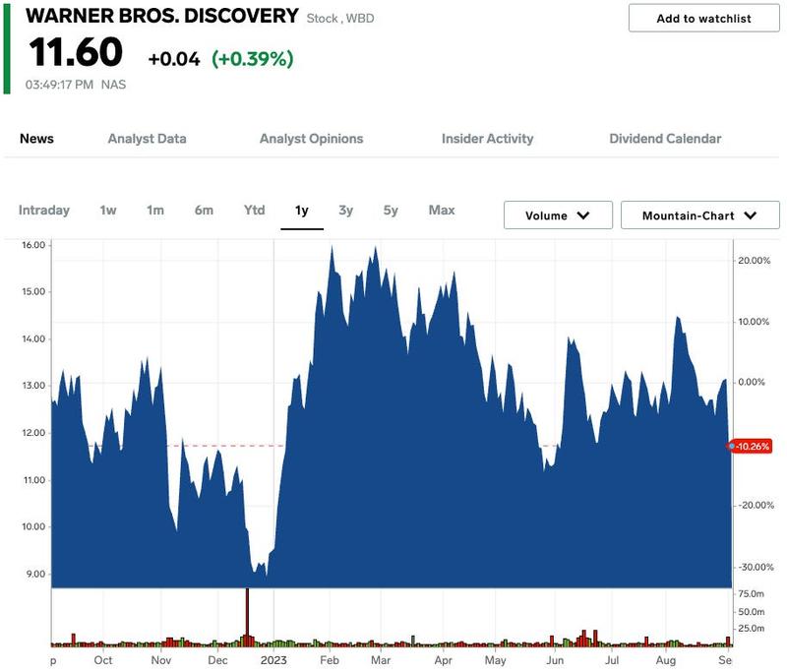Screen dimensions: 787x672
Task: Select the Ytd chart range
Action: [255, 211]
